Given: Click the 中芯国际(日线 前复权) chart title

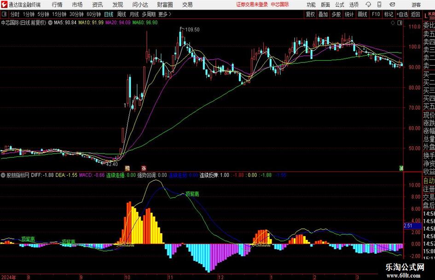Looking at the screenshot, I should (x=23, y=23).
